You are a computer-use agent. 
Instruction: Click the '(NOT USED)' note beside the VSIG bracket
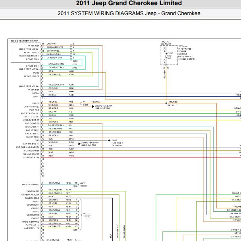coord(87,215)
